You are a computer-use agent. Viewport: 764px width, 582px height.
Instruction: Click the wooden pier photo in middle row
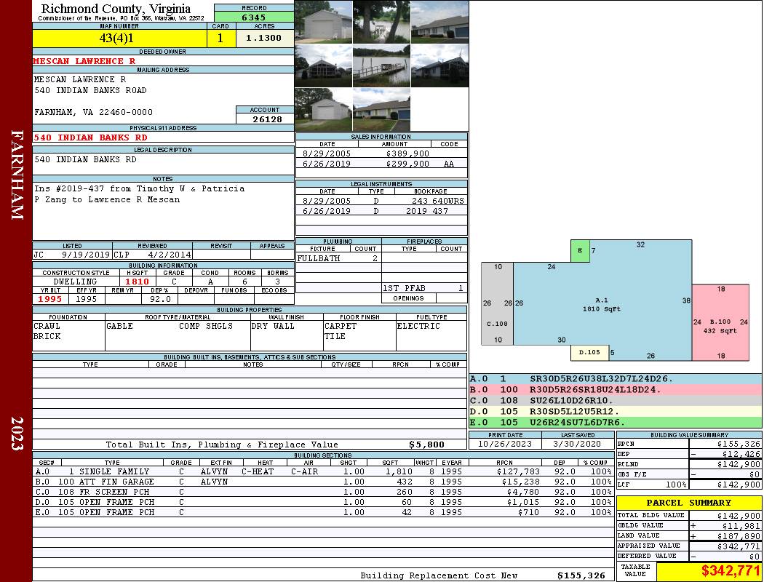click(x=381, y=66)
